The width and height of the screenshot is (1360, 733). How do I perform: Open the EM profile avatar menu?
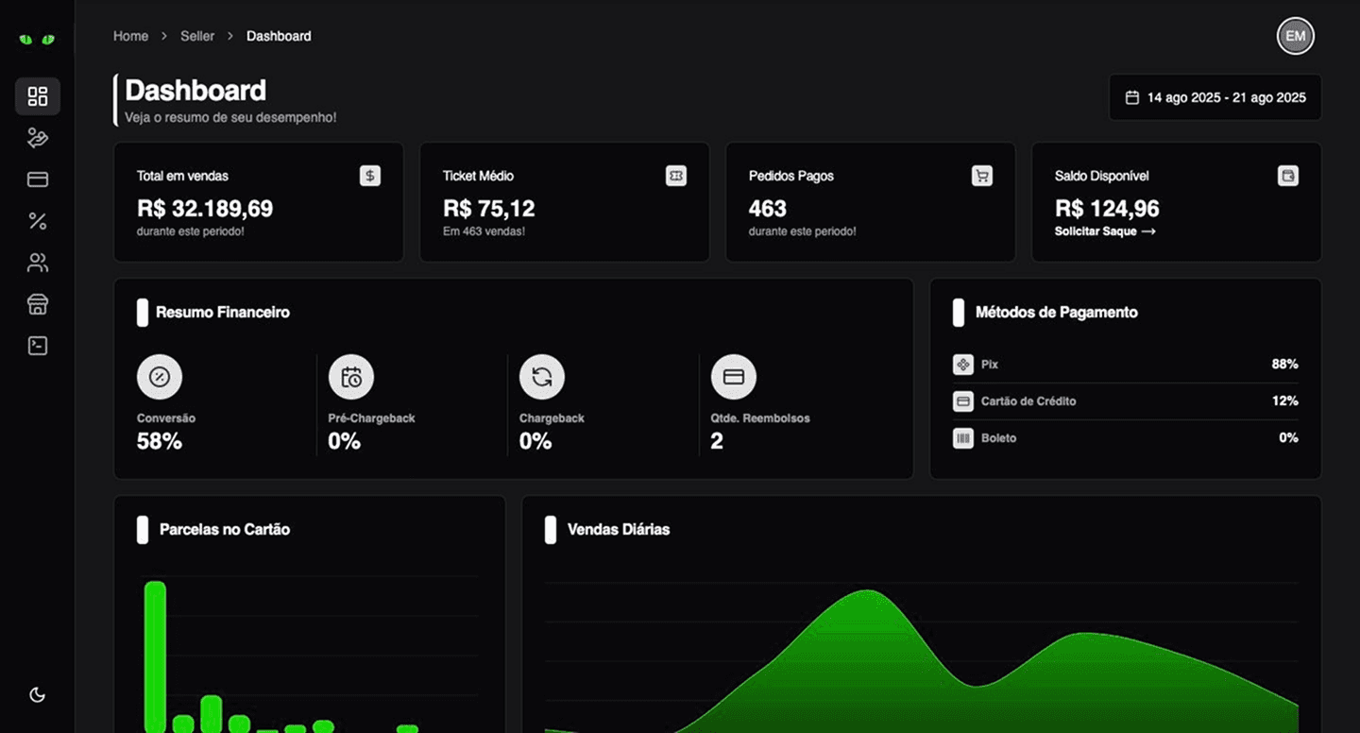1295,36
